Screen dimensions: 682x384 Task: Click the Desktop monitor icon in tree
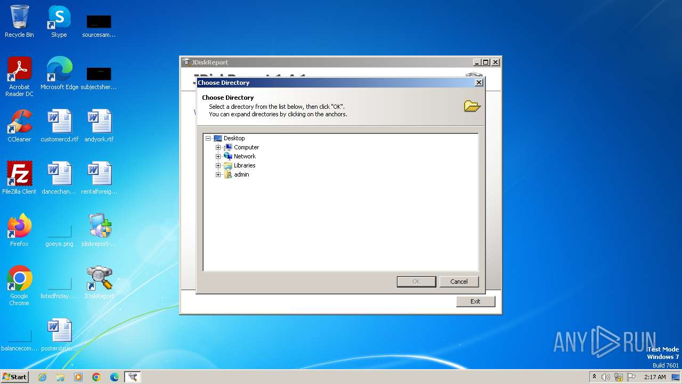pyautogui.click(x=218, y=138)
